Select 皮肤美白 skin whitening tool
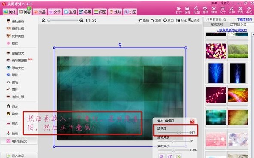This screenshot has height=158, width=254. coord(15,36)
